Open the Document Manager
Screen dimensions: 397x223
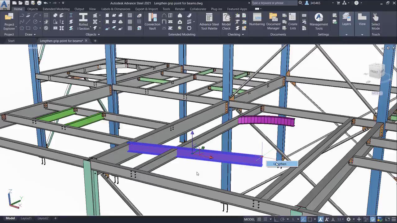coord(273,22)
